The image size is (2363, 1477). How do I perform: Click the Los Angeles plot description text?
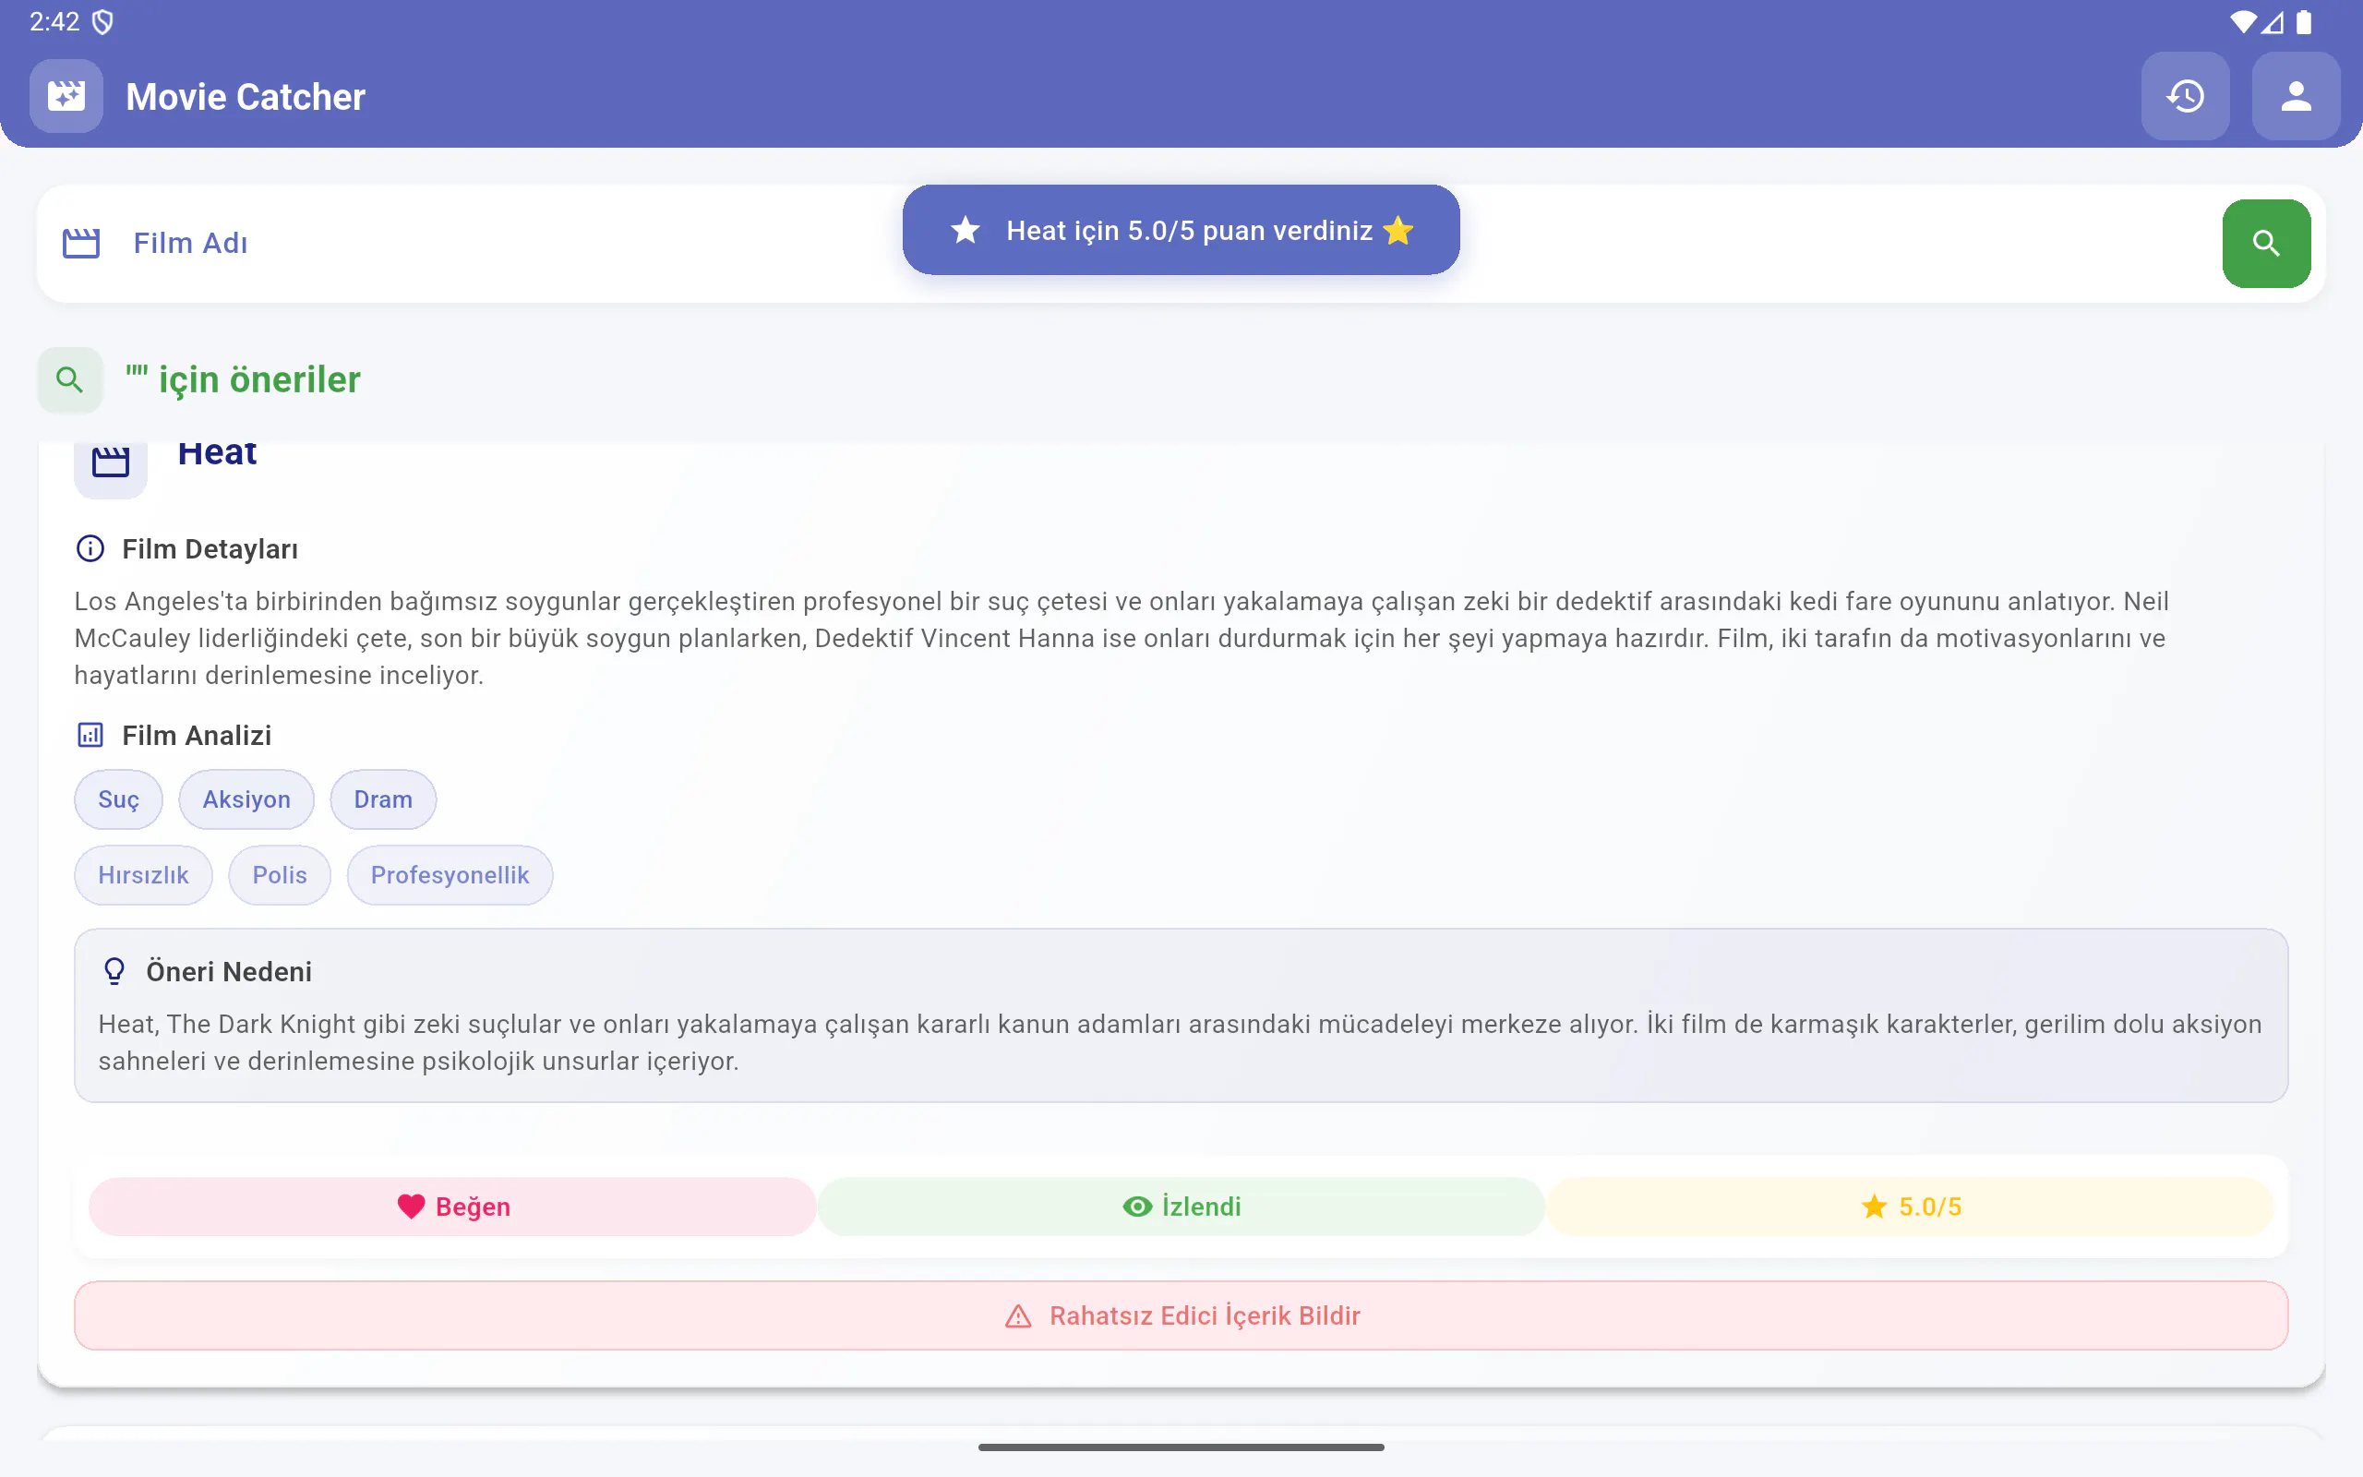(1121, 638)
